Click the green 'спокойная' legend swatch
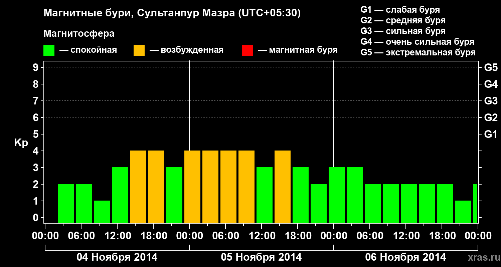Screen dimensions: 501x267 tap(49, 50)
